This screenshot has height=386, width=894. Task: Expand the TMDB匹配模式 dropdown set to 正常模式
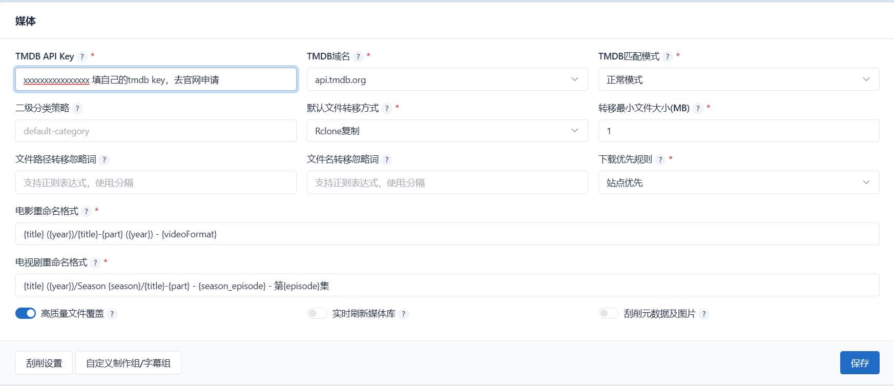[x=738, y=79]
